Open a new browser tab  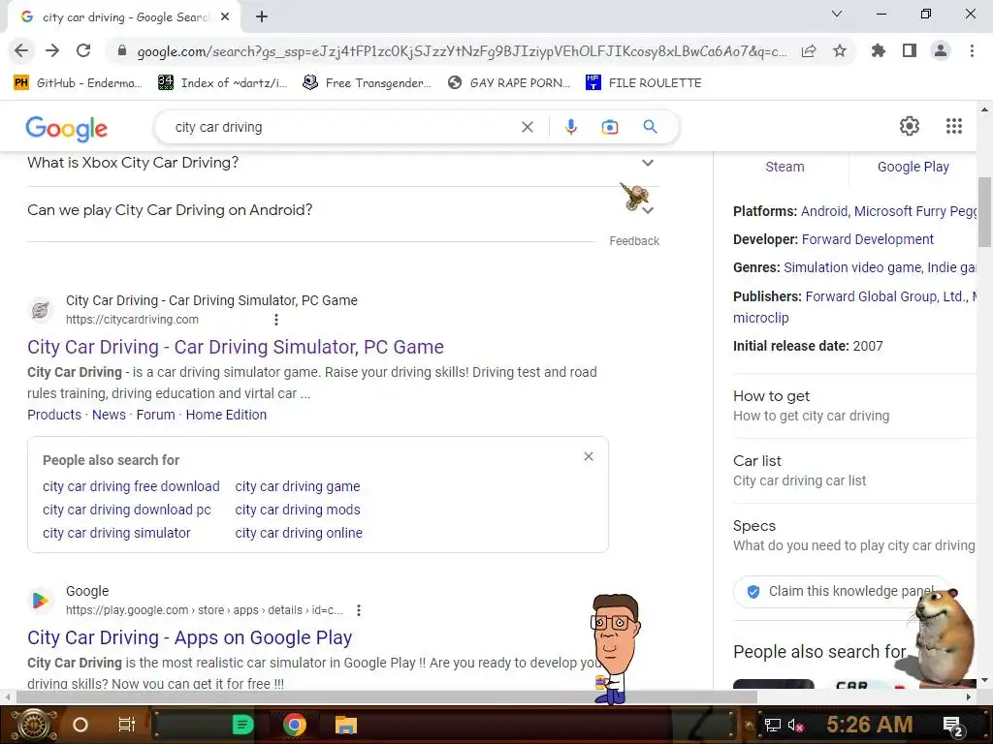262,17
